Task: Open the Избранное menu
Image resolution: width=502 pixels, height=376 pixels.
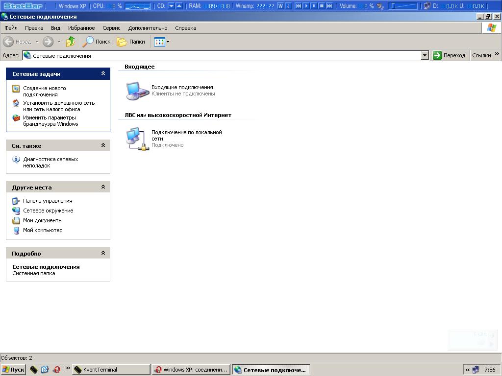Action: click(x=81, y=28)
